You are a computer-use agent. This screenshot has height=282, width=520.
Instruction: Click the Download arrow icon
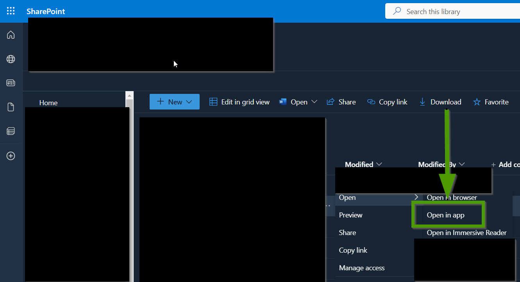coord(422,101)
